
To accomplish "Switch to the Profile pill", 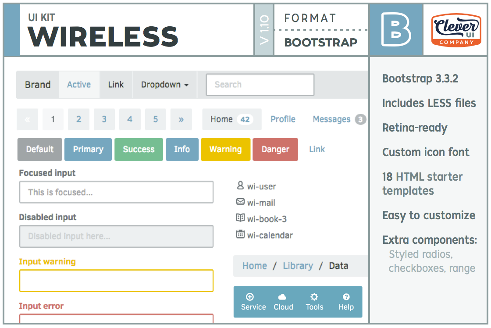I will point(283,119).
